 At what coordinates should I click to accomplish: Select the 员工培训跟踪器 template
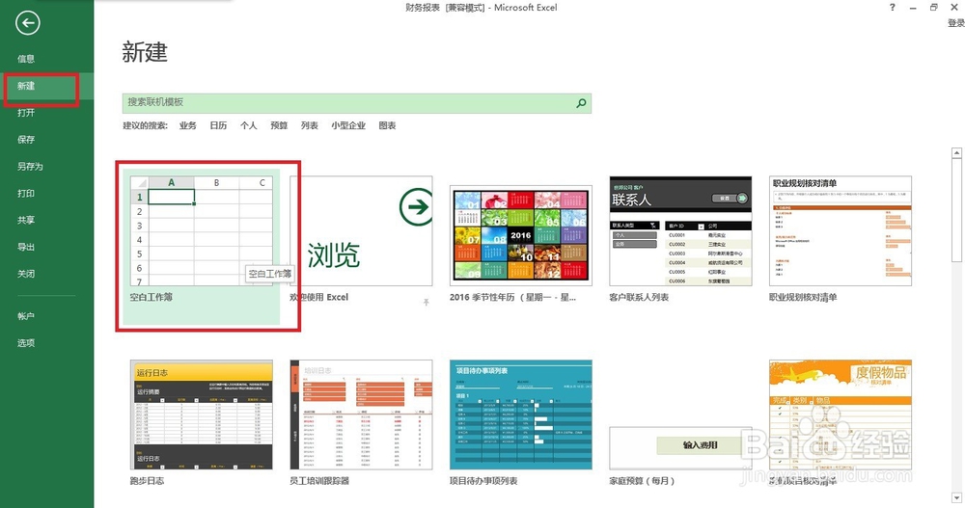[x=361, y=415]
